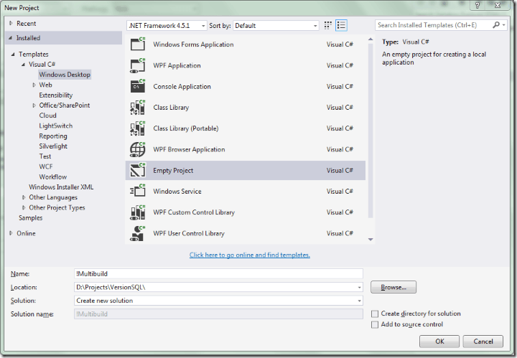The height and width of the screenshot is (358, 517).
Task: Click the Windows Forms Application template icon
Action: pyautogui.click(x=137, y=44)
